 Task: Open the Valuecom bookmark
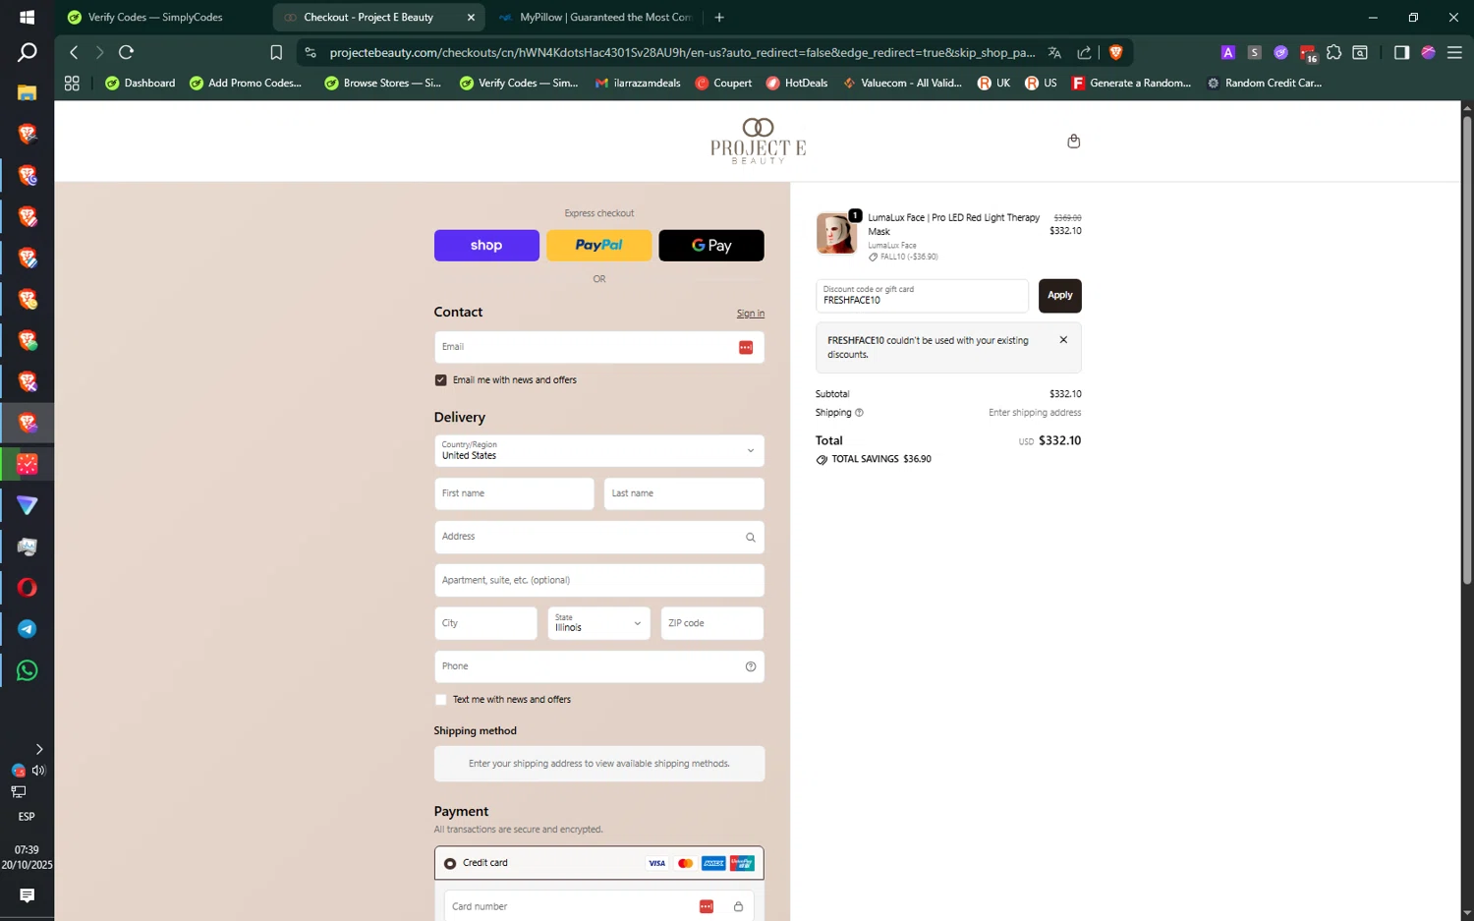point(902,83)
